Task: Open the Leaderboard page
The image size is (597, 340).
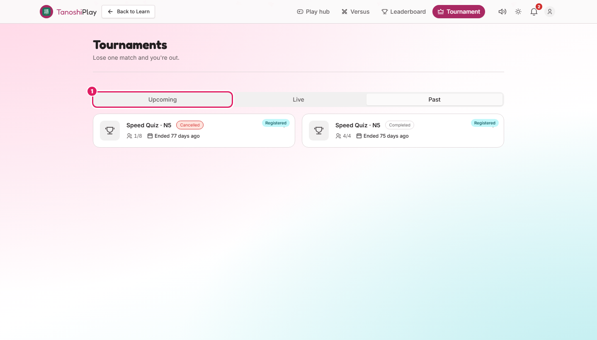Action: [x=404, y=12]
